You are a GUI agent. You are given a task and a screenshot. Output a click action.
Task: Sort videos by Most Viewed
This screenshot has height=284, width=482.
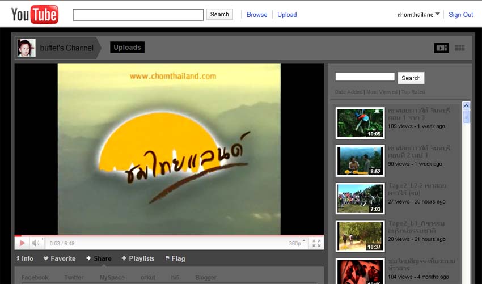pyautogui.click(x=382, y=92)
